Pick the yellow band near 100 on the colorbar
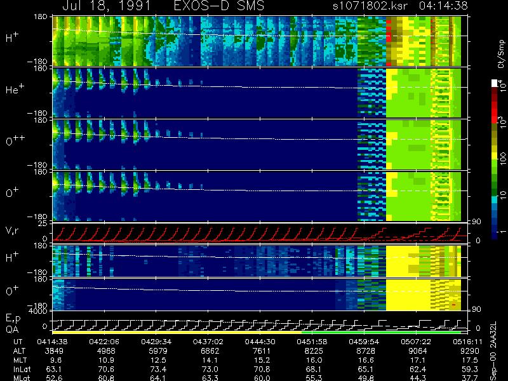Screen dimensions: 508x381 495,156
